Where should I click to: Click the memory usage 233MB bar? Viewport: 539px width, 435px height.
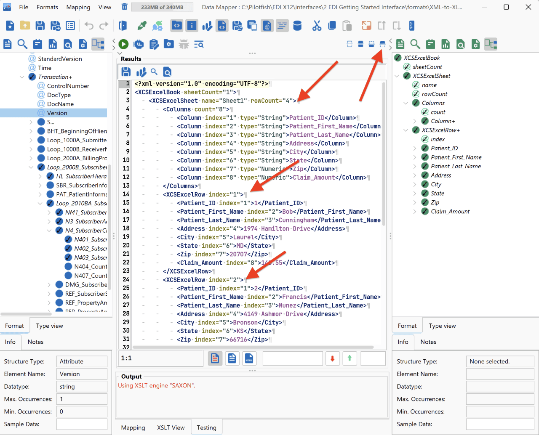162,7
